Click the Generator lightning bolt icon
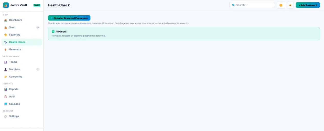Viewport: 324px width, 131px height. coord(6,49)
